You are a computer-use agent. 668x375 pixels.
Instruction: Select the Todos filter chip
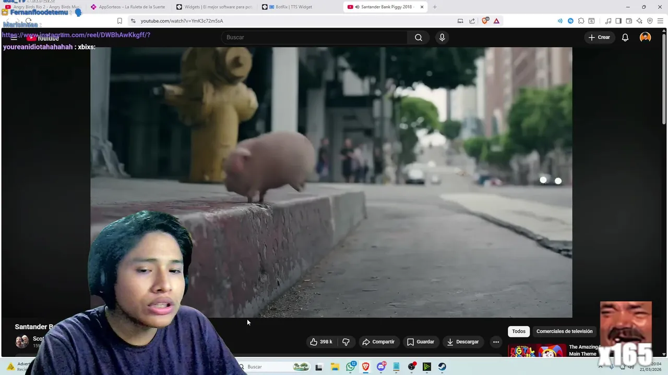(x=519, y=331)
